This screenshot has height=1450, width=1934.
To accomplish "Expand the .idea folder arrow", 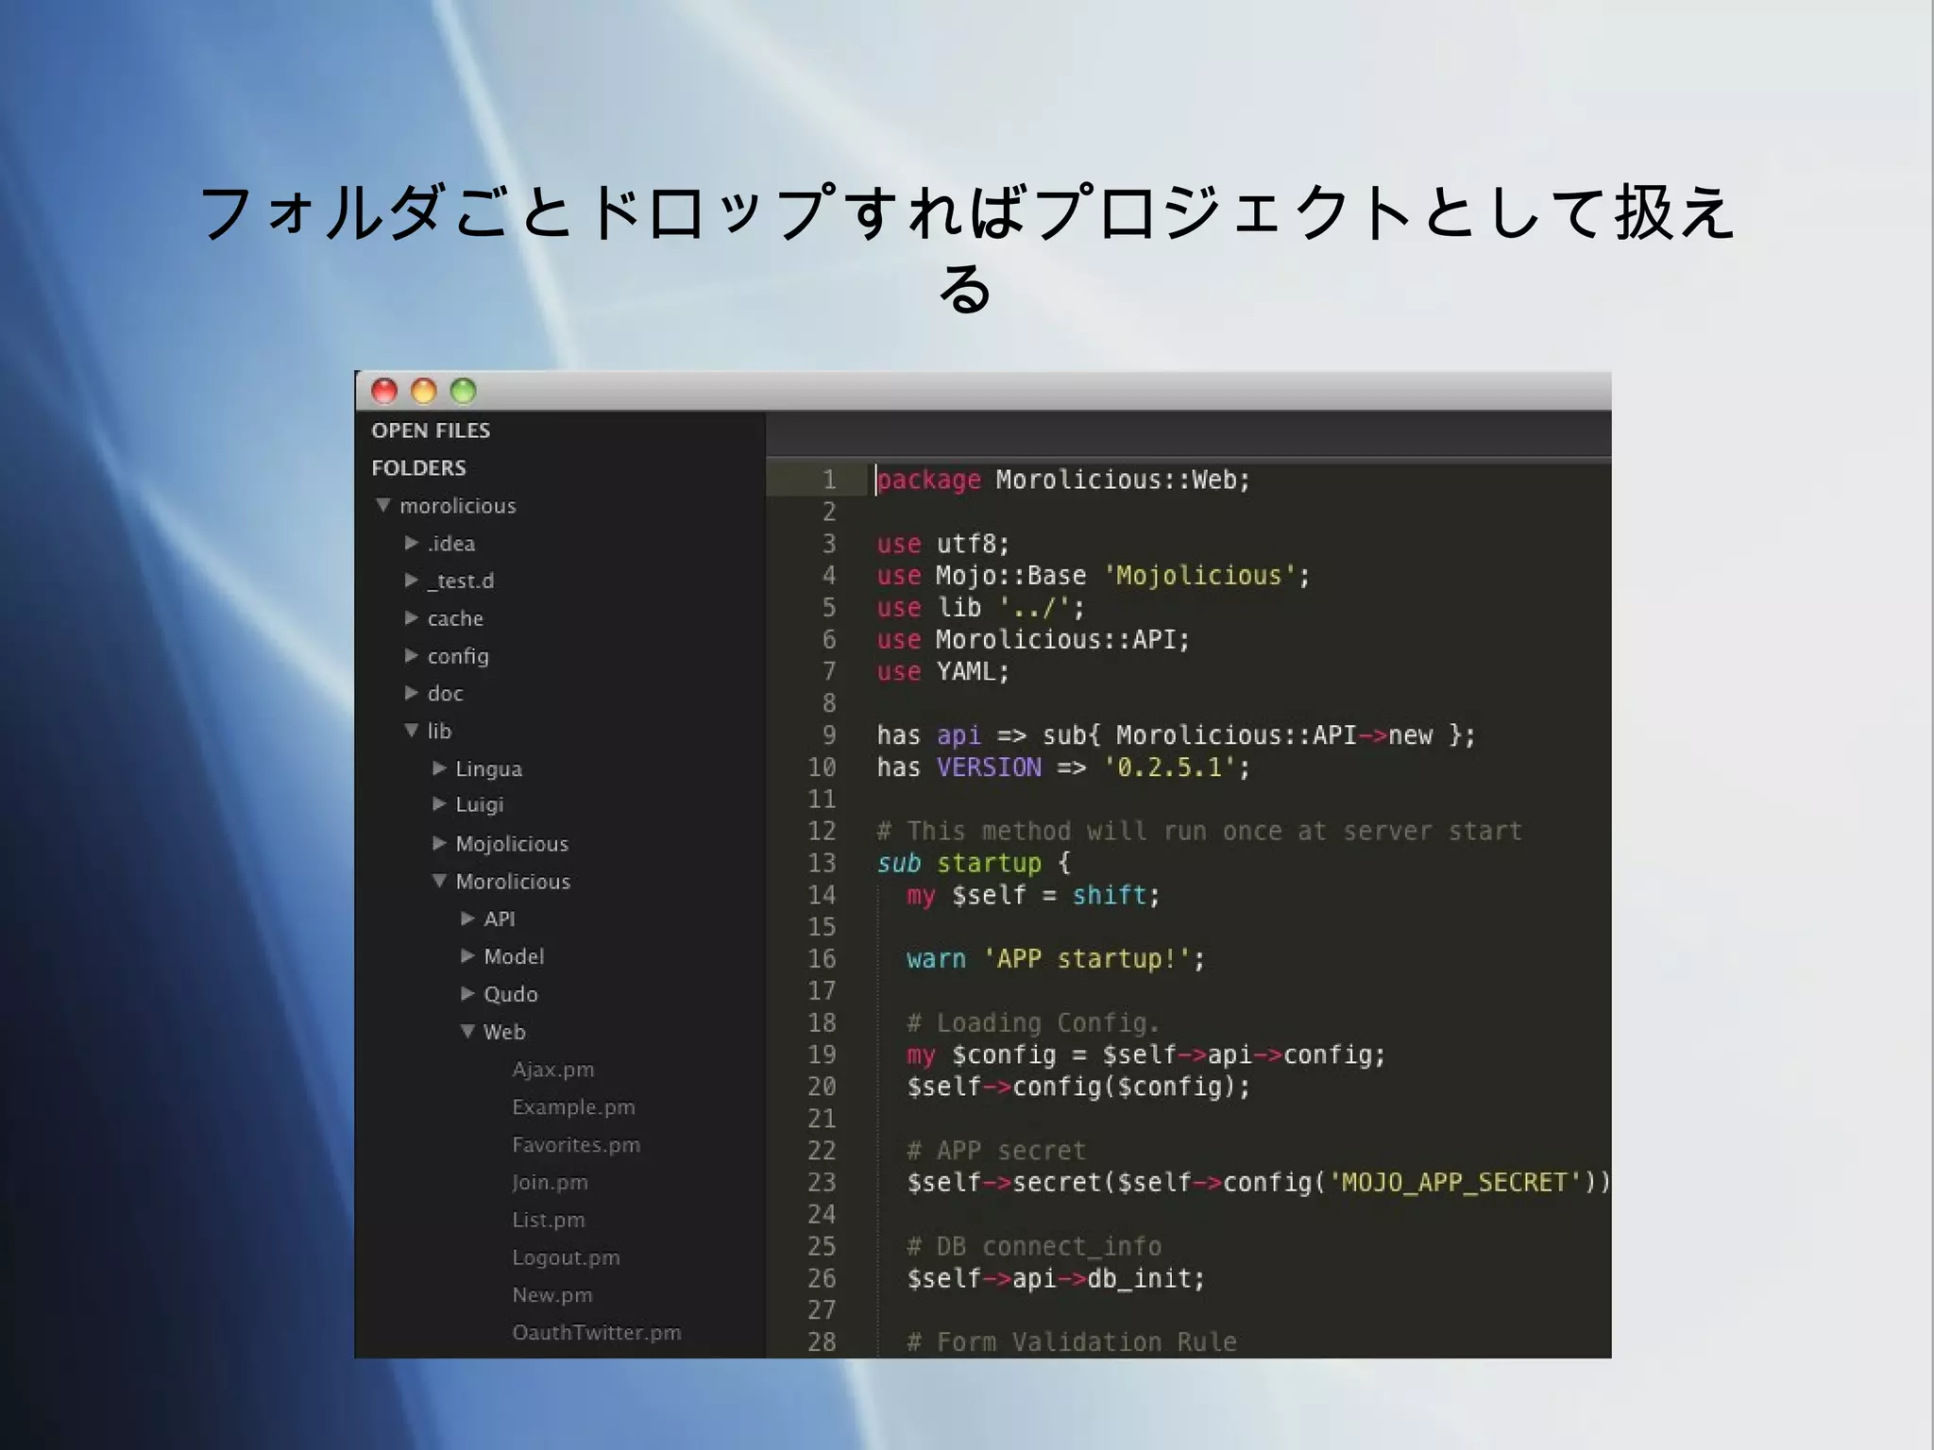I will 412,543.
